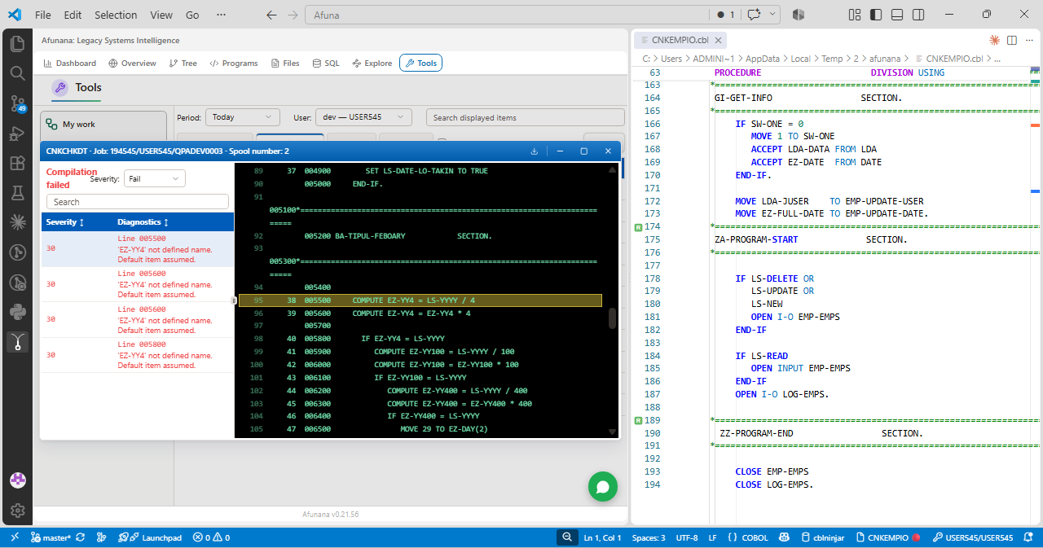Toggle the bottom panel
This screenshot has width=1043, height=548.
(x=897, y=15)
